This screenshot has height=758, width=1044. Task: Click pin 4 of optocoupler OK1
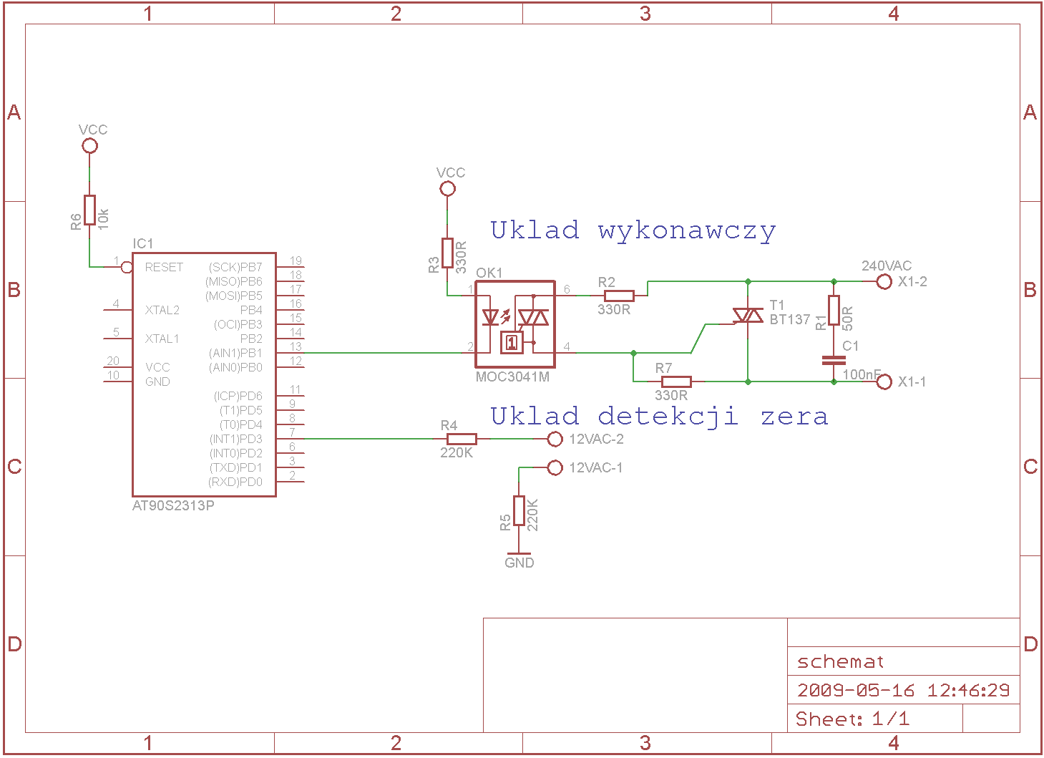(x=565, y=353)
